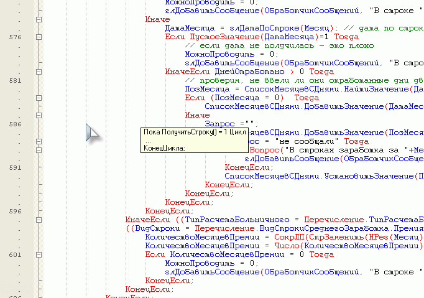Fold the ИначеЕсли ТипРасчетаБольничного block

point(39,220)
